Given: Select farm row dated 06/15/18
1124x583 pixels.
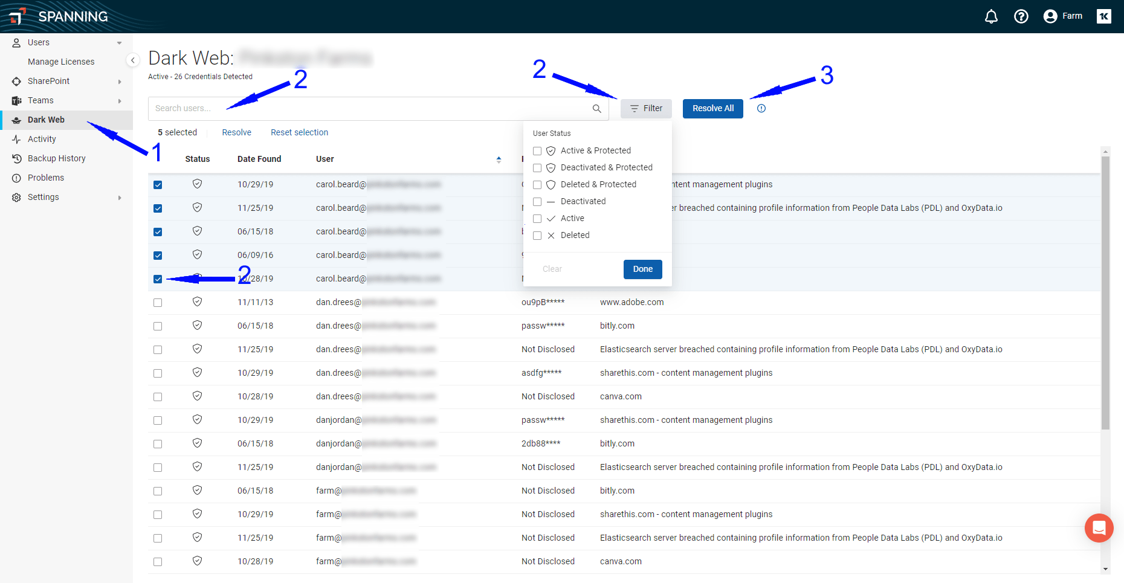Looking at the screenshot, I should click(158, 491).
